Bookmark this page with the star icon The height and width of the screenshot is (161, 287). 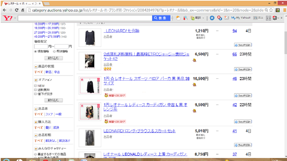[x=271, y=10]
